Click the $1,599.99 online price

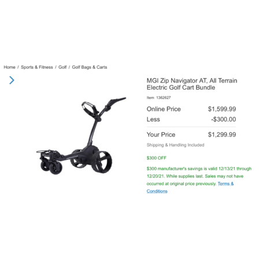(222, 109)
